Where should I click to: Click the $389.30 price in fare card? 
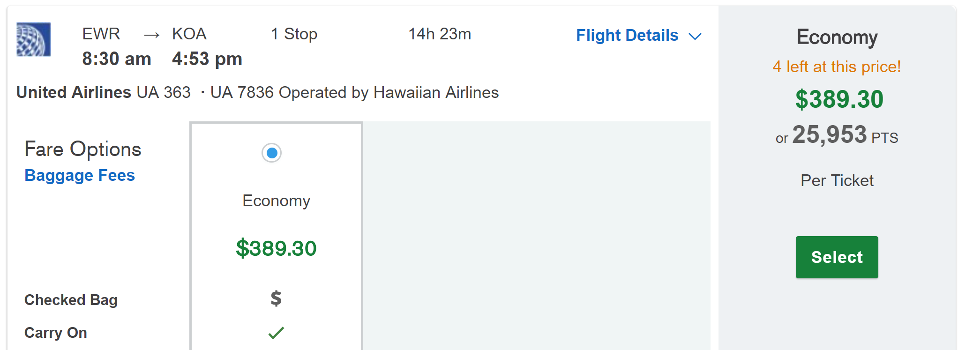[276, 248]
